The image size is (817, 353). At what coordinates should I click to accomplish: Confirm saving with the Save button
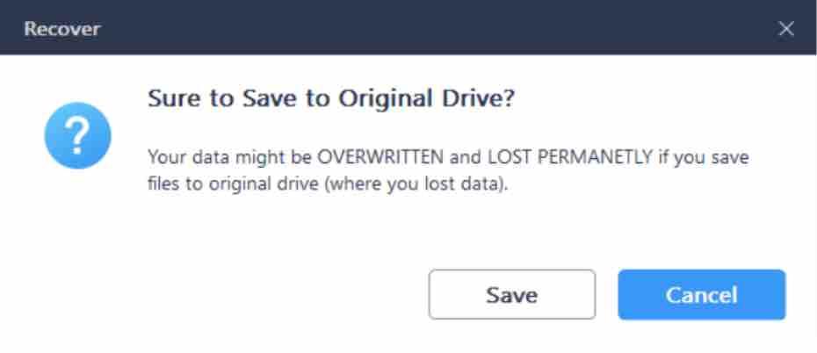(x=511, y=295)
